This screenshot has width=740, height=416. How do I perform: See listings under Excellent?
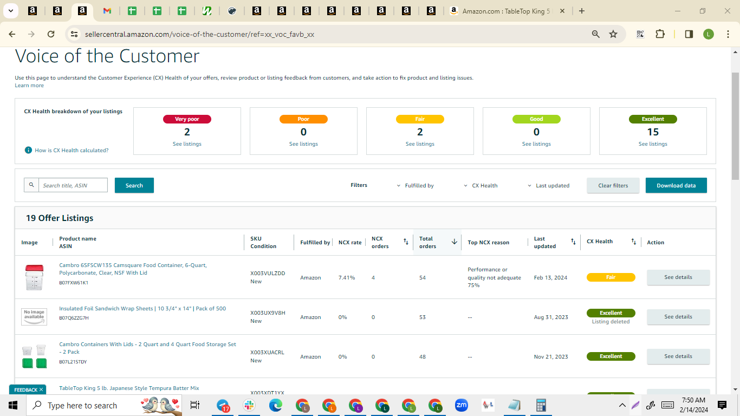click(653, 144)
